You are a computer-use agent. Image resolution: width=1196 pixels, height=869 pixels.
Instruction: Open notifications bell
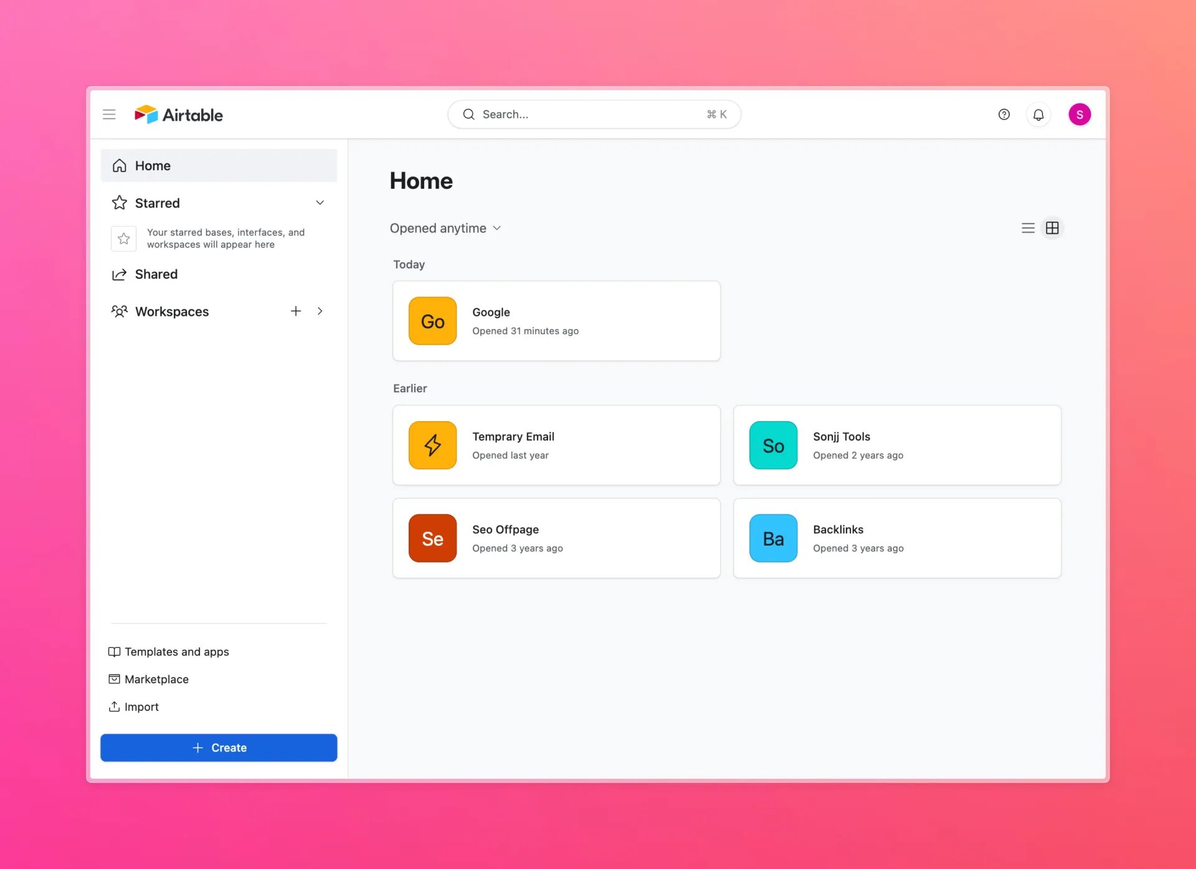(1038, 114)
